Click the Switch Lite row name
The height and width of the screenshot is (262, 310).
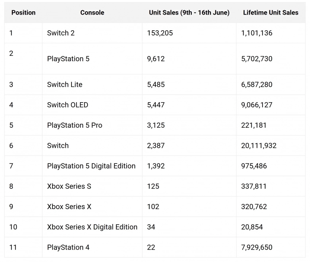click(65, 85)
